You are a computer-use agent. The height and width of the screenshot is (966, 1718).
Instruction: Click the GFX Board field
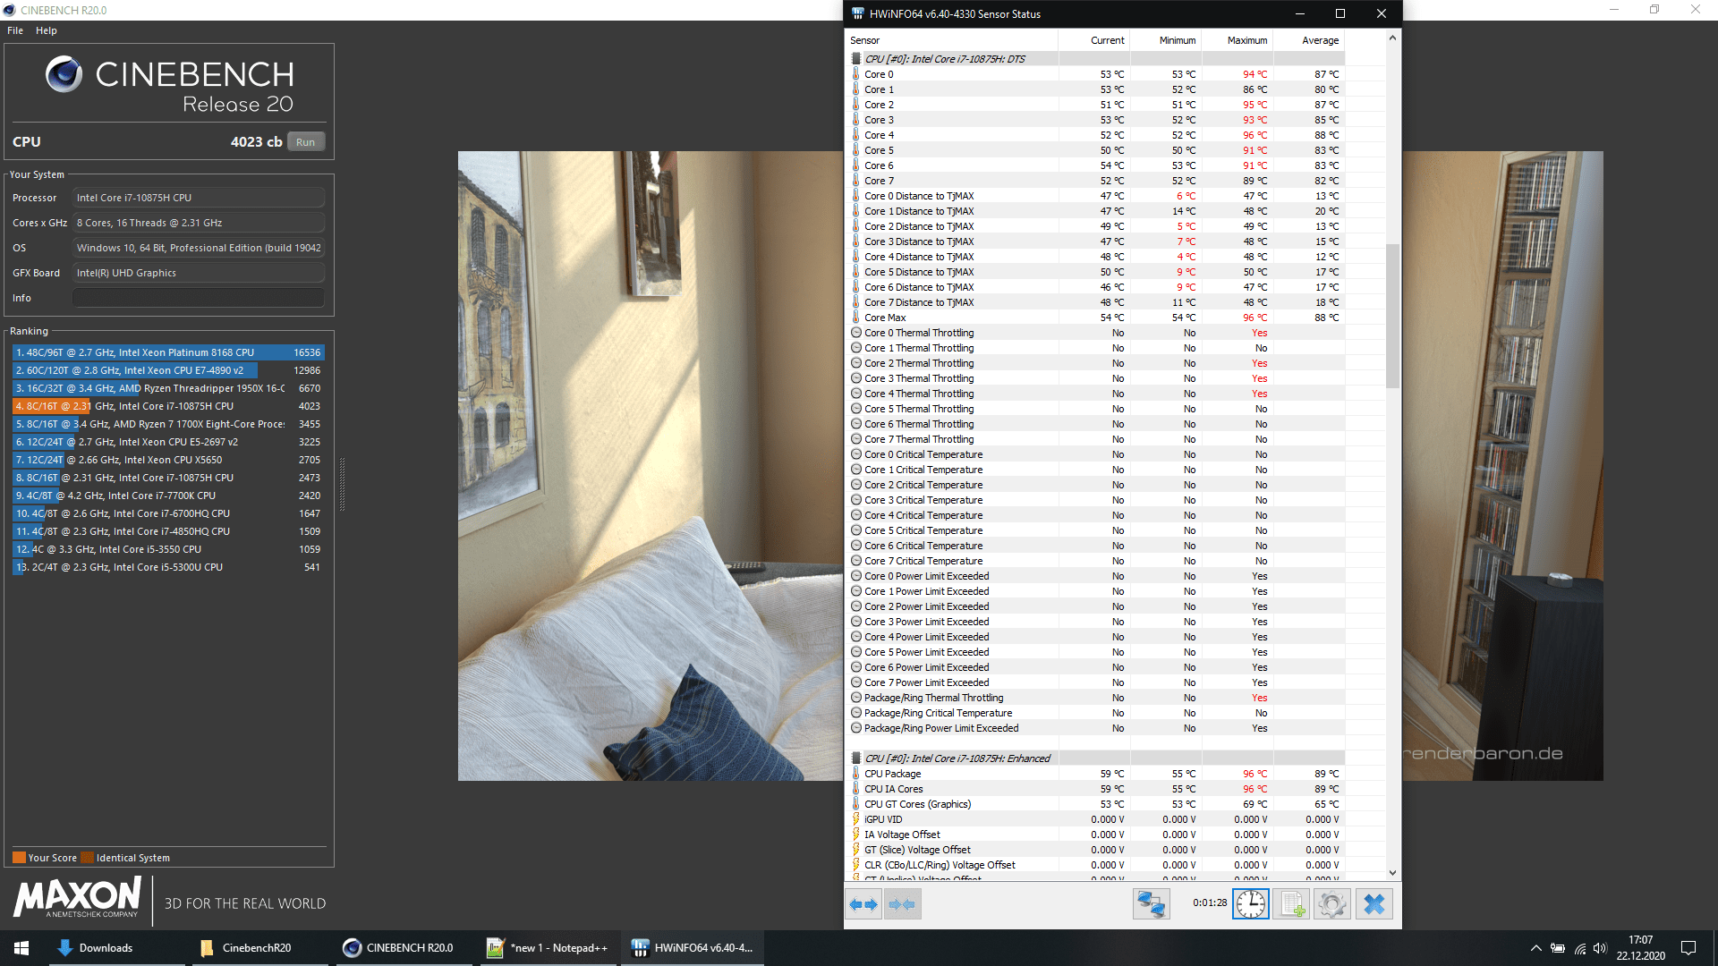199,273
